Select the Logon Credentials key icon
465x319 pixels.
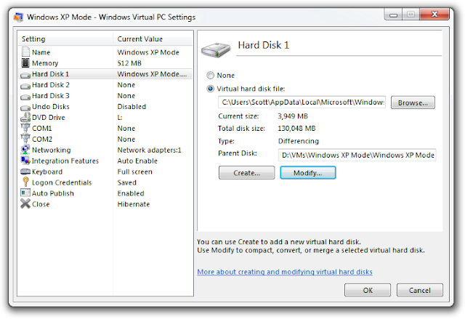(25, 182)
